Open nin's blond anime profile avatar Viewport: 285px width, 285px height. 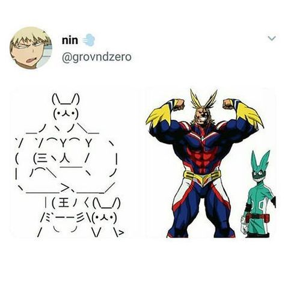point(31,48)
